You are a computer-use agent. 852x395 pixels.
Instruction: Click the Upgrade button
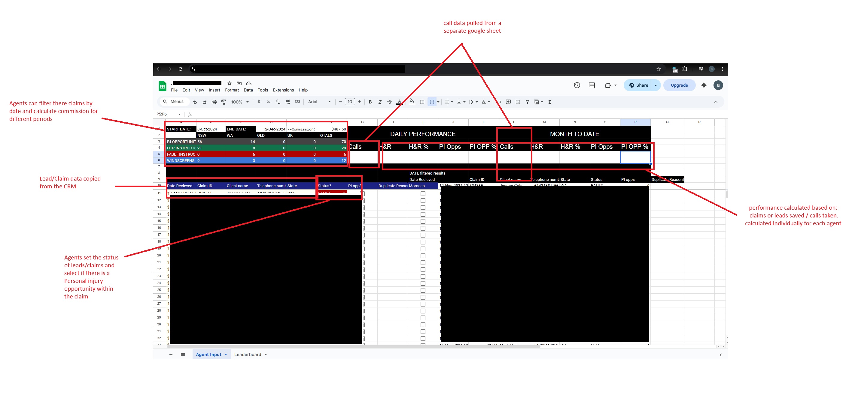pos(679,85)
